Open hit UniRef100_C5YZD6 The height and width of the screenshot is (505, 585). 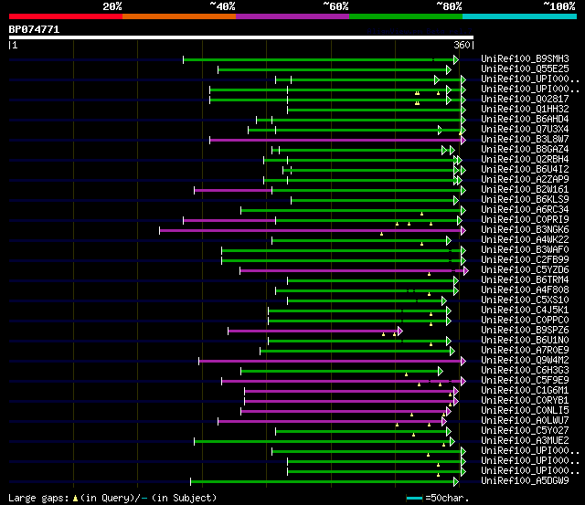coord(525,269)
